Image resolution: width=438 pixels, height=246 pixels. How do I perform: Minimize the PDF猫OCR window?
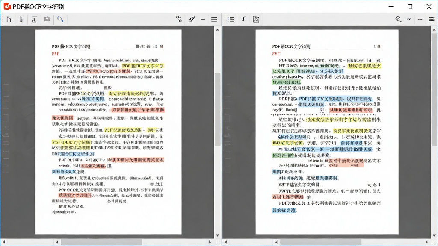point(391,6)
